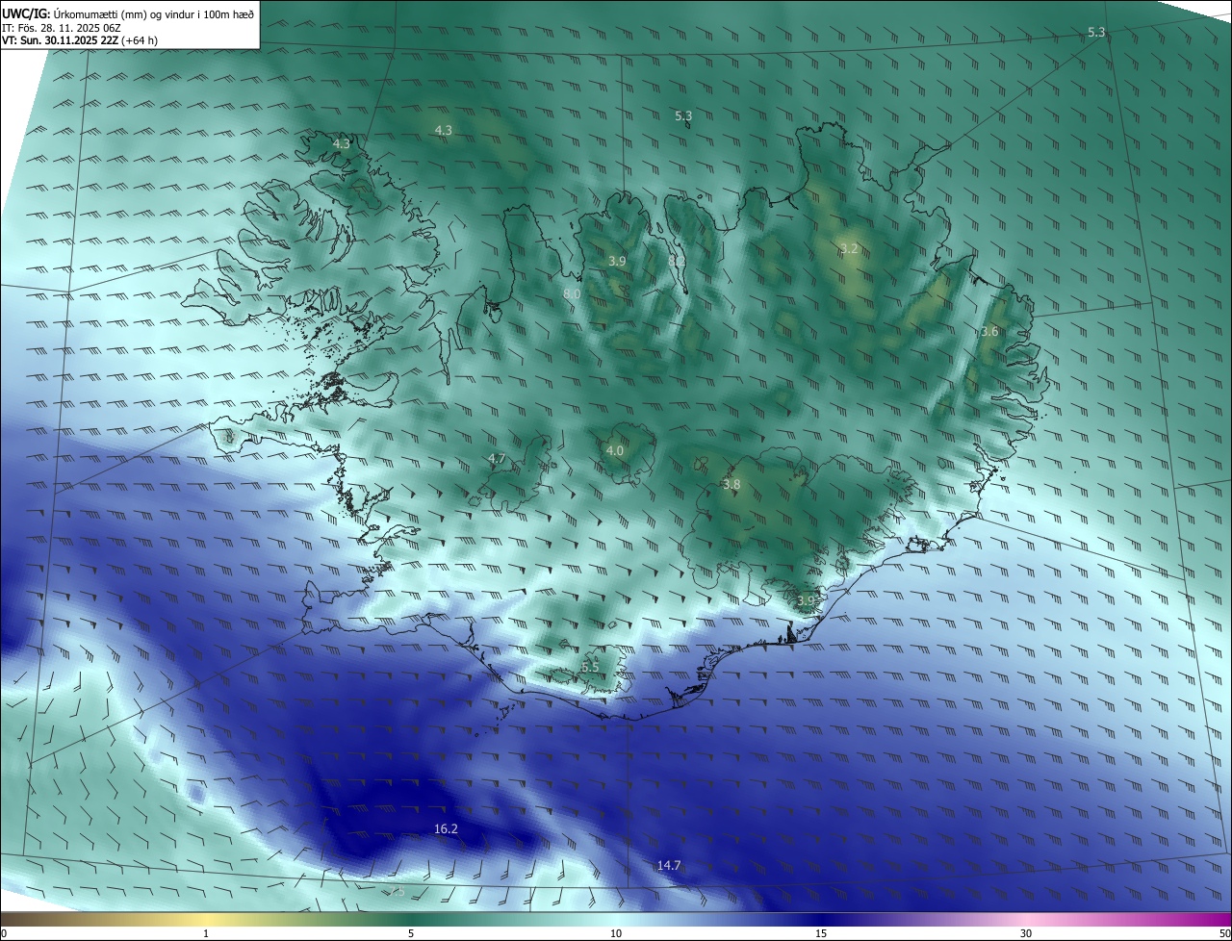Click the 3.2 value label on the map

(x=849, y=248)
